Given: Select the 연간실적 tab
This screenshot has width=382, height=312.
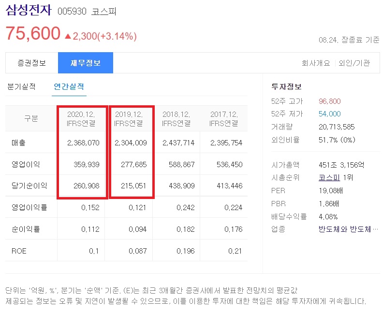Looking at the screenshot, I should (69, 86).
